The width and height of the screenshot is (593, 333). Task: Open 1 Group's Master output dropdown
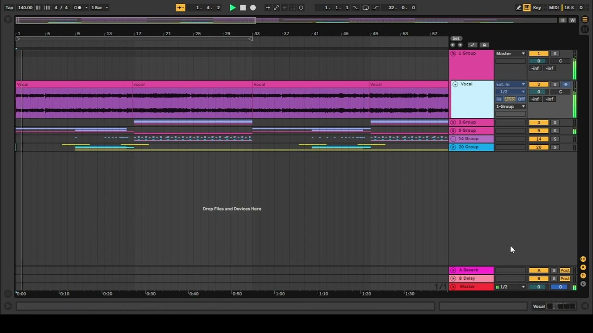point(511,54)
